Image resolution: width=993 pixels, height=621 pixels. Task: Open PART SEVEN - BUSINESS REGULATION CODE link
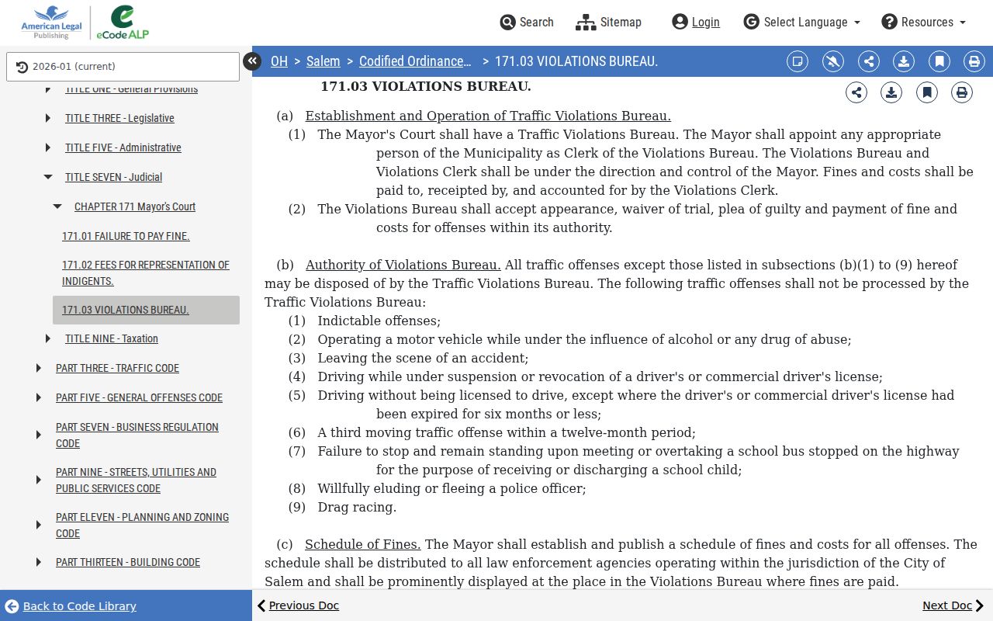click(137, 435)
